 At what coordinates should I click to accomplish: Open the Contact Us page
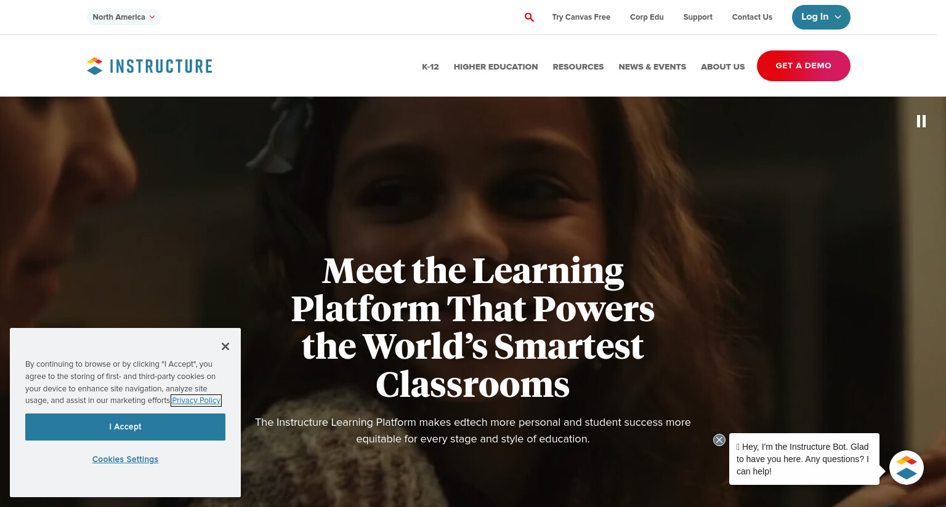[x=752, y=17]
